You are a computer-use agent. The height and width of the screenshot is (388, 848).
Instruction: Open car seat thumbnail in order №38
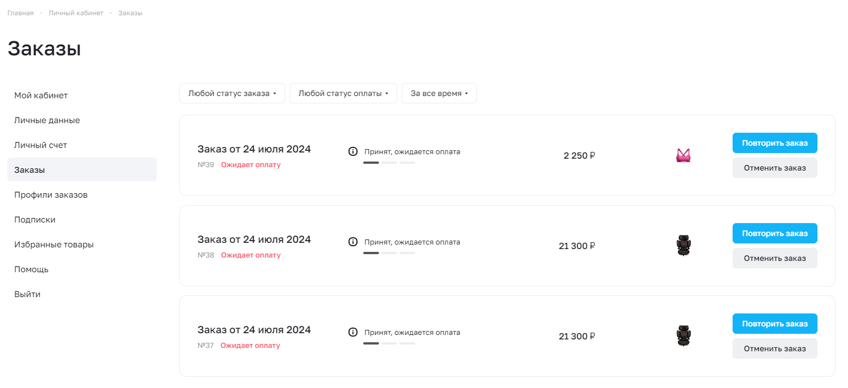[683, 246]
